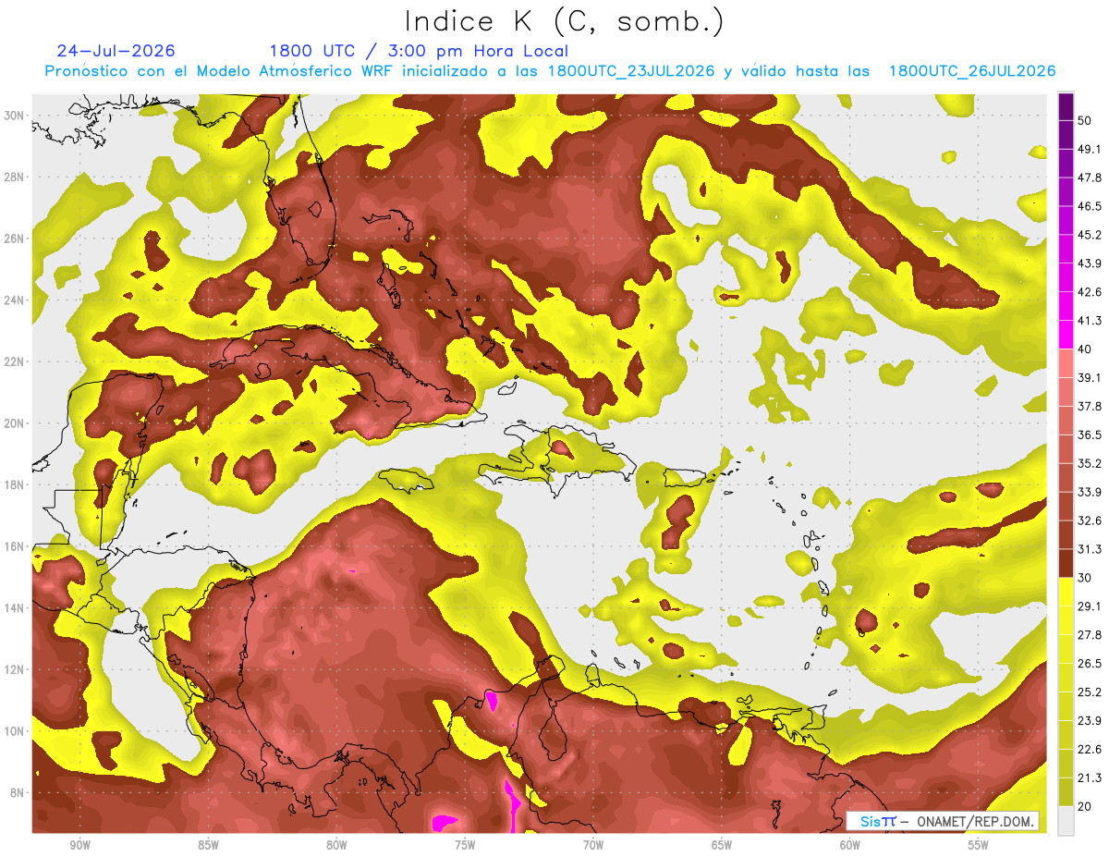Screen dimensions: 1109x857
Task: Click longitude label "55W"
Action: pyautogui.click(x=979, y=845)
